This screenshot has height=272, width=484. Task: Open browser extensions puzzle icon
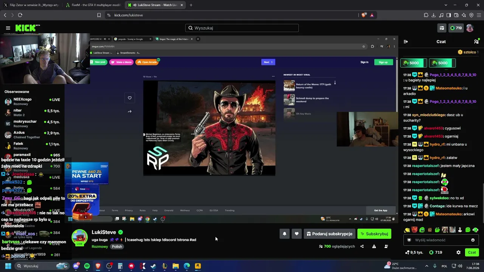[426, 15]
